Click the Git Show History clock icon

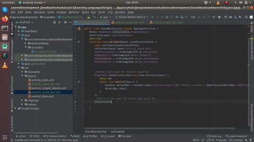[x=209, y=17]
